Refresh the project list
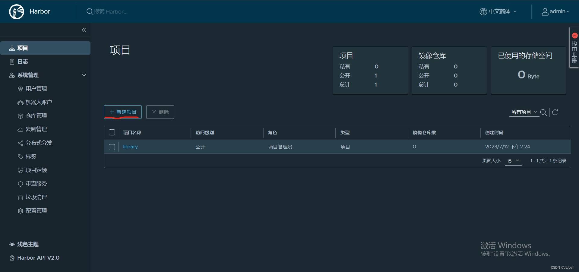 [555, 112]
